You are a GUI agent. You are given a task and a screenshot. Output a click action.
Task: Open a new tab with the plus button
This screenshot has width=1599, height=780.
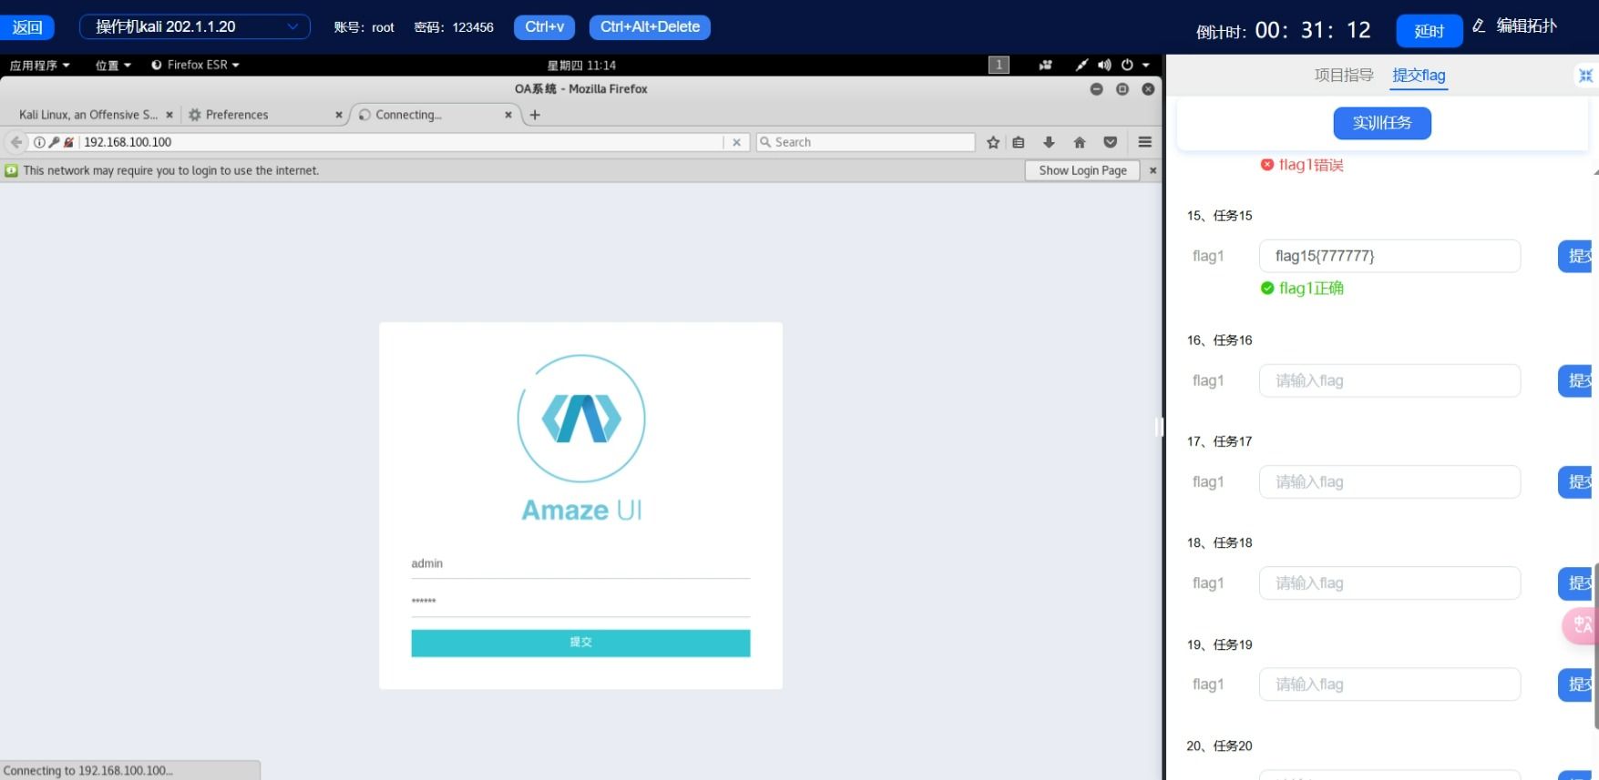[535, 115]
